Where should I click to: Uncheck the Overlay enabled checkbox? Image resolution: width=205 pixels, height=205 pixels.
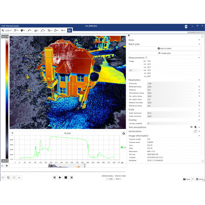coord(148,123)
